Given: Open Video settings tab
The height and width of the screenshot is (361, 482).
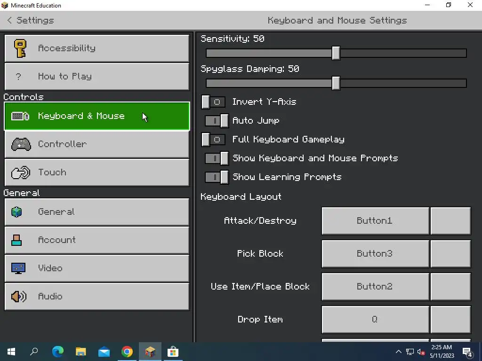Looking at the screenshot, I should coord(97,268).
